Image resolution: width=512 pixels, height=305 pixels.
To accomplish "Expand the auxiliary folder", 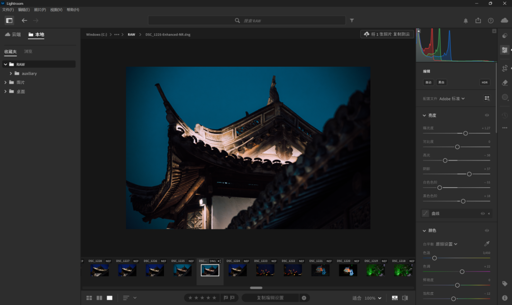I will click(11, 73).
